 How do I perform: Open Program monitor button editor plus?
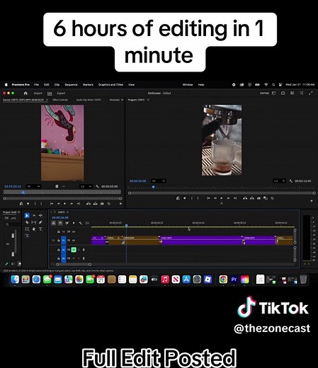pyautogui.click(x=312, y=201)
